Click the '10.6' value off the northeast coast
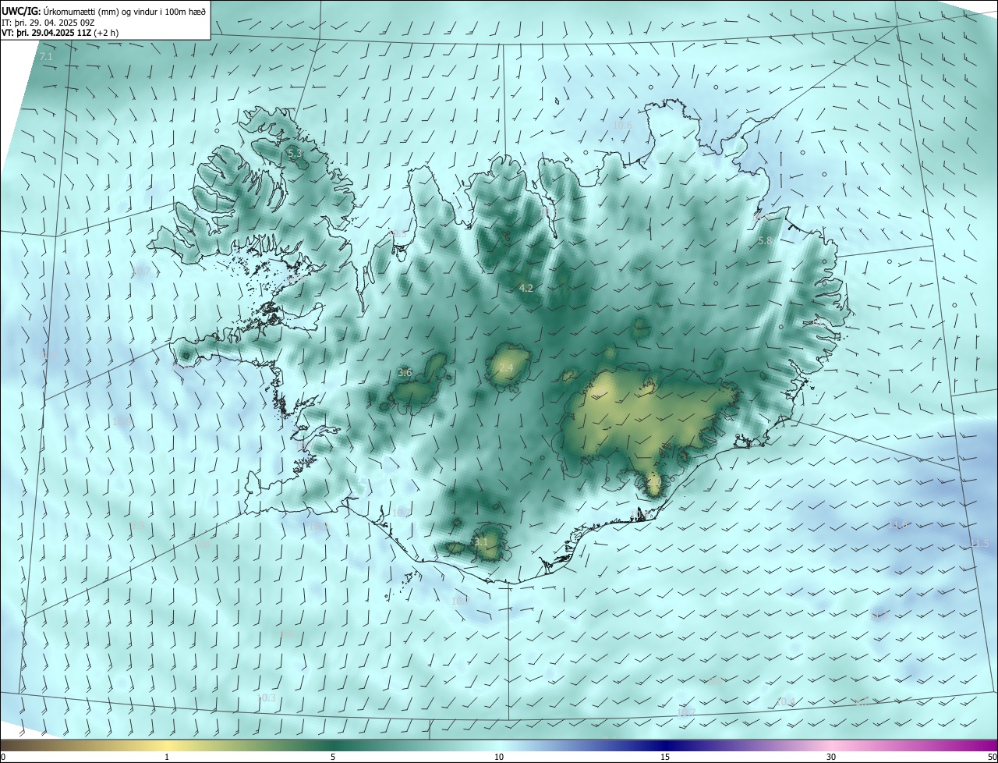This screenshot has height=763, width=998. click(622, 125)
